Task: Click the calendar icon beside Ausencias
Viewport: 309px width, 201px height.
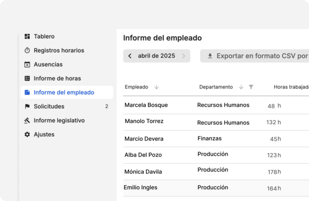Action: click(27, 64)
